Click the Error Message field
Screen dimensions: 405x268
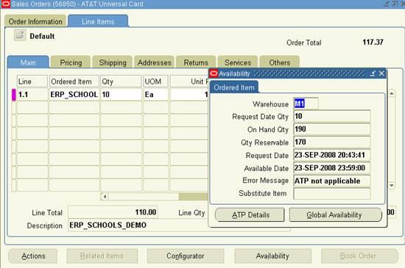pyautogui.click(x=332, y=181)
